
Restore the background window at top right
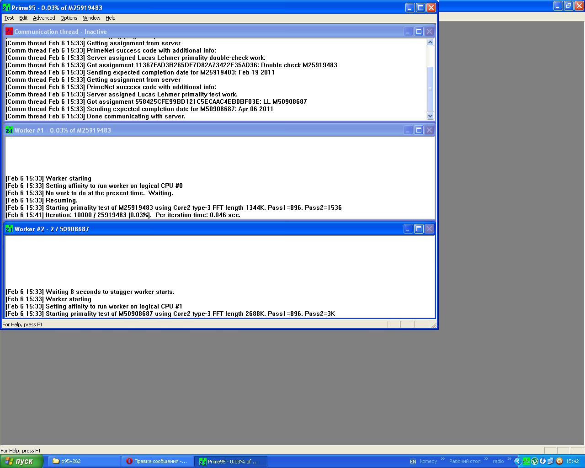click(569, 6)
